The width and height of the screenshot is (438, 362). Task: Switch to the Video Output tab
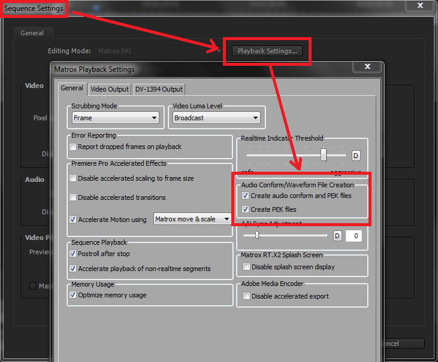coord(110,89)
